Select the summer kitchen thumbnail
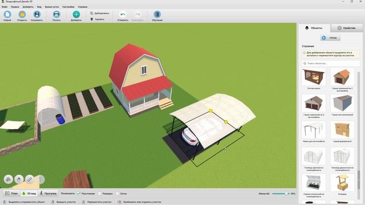Viewport: 365px width, 205px height. [314, 77]
